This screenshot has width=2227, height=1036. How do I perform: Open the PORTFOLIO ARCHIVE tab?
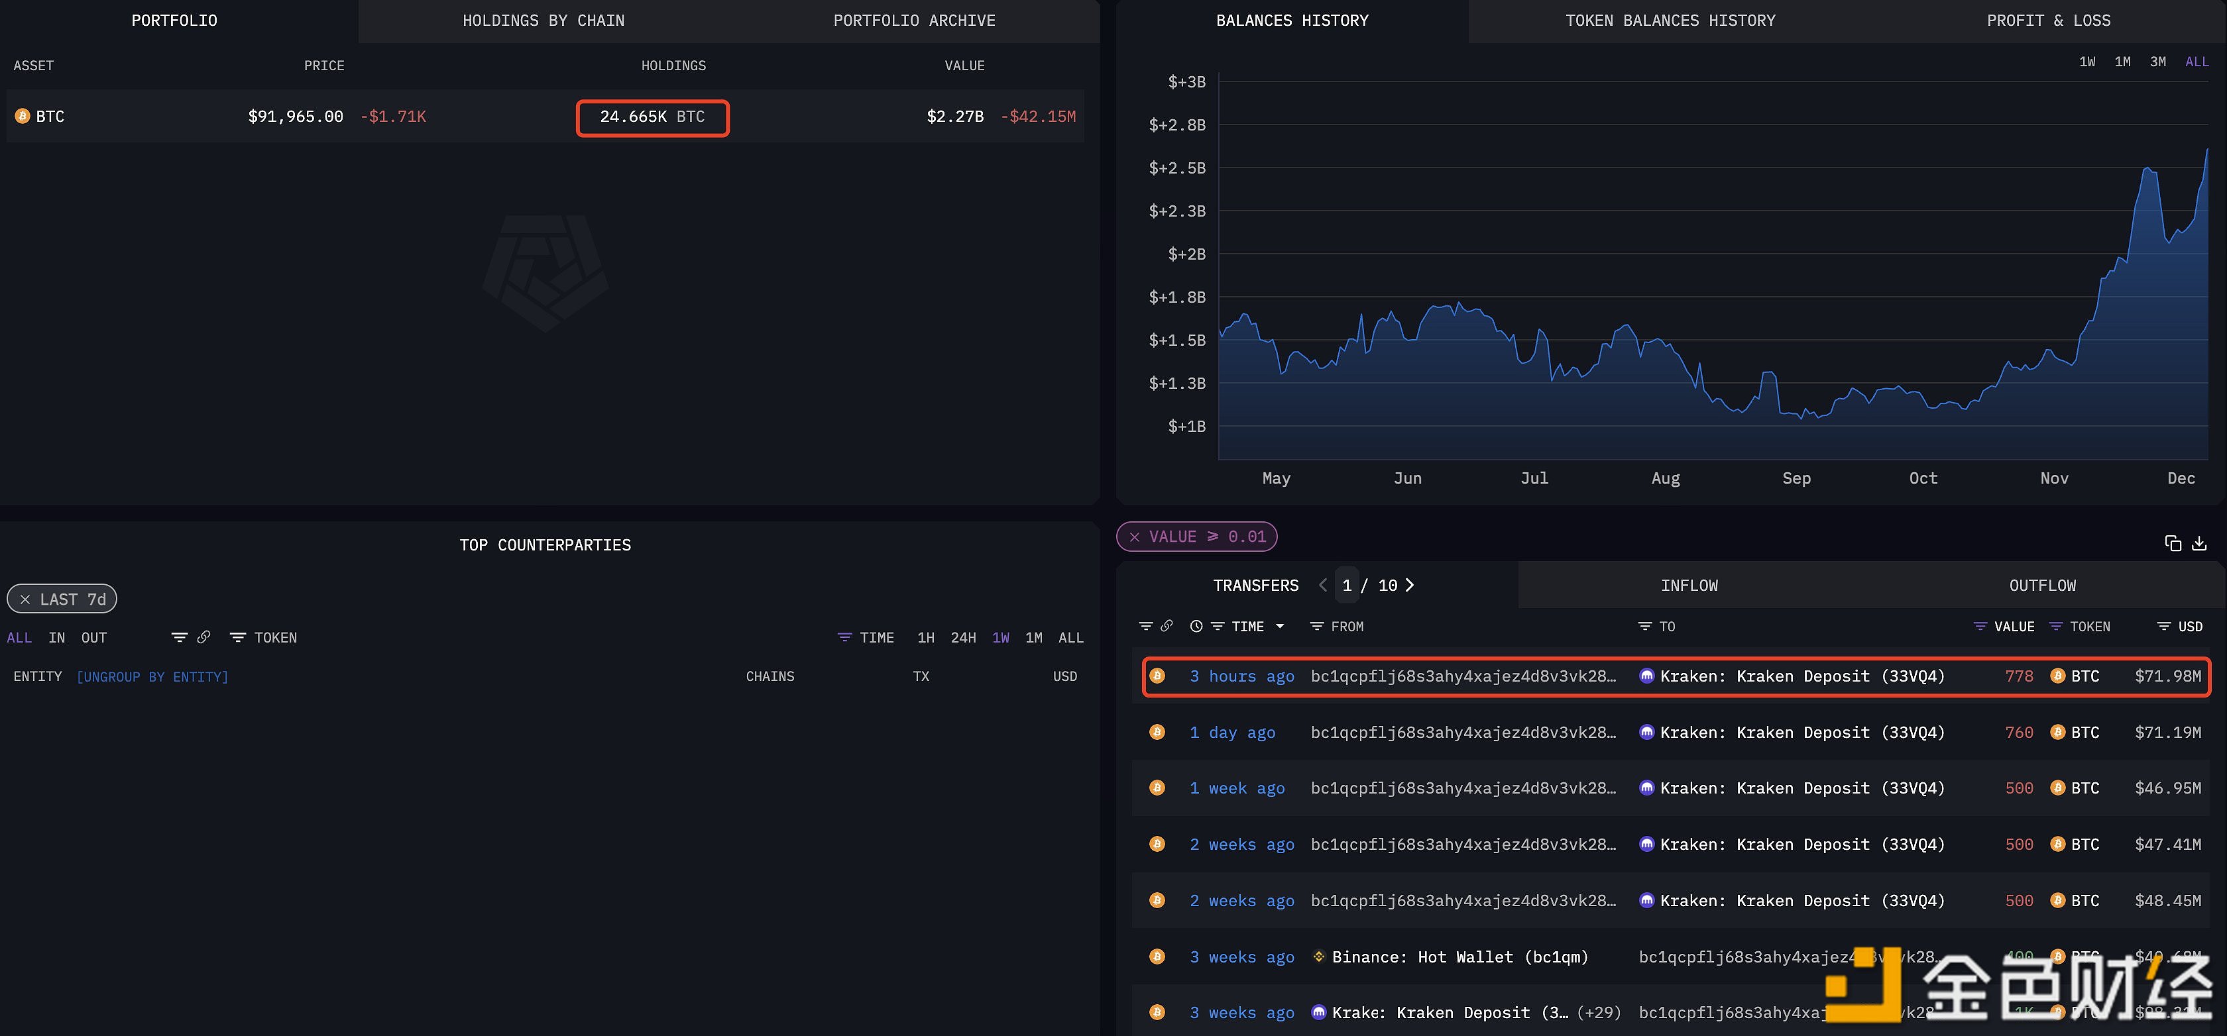[x=914, y=20]
